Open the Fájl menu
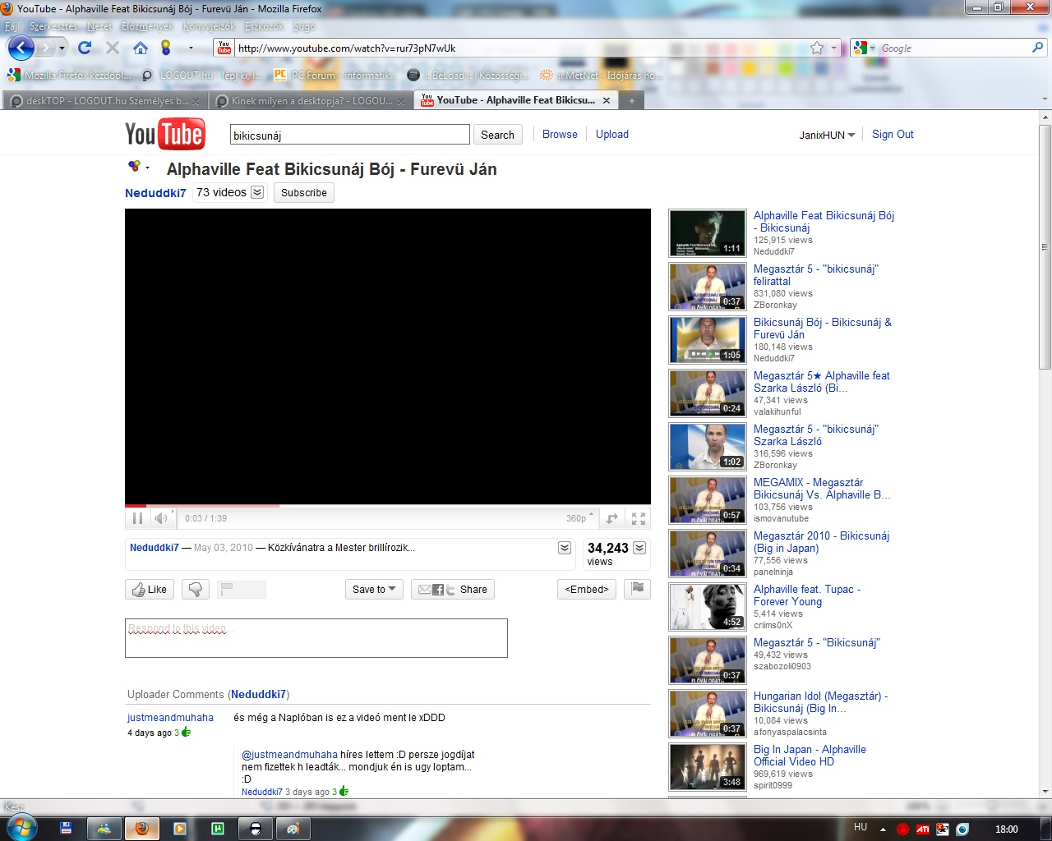The height and width of the screenshot is (841, 1052). click(13, 26)
